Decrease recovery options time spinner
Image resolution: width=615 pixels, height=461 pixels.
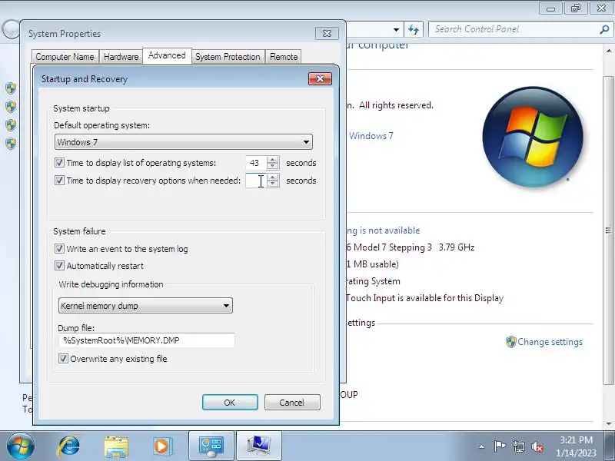tap(273, 184)
